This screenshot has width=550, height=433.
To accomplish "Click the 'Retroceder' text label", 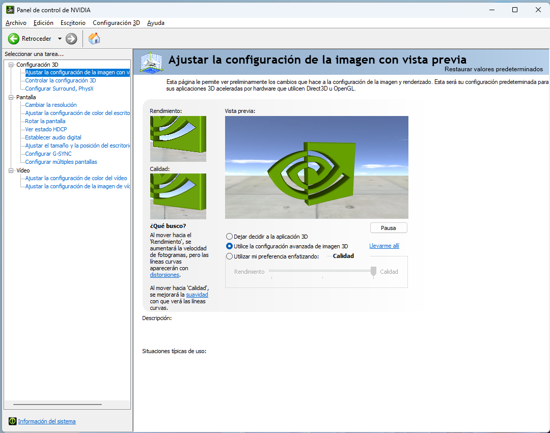I will pyautogui.click(x=37, y=39).
